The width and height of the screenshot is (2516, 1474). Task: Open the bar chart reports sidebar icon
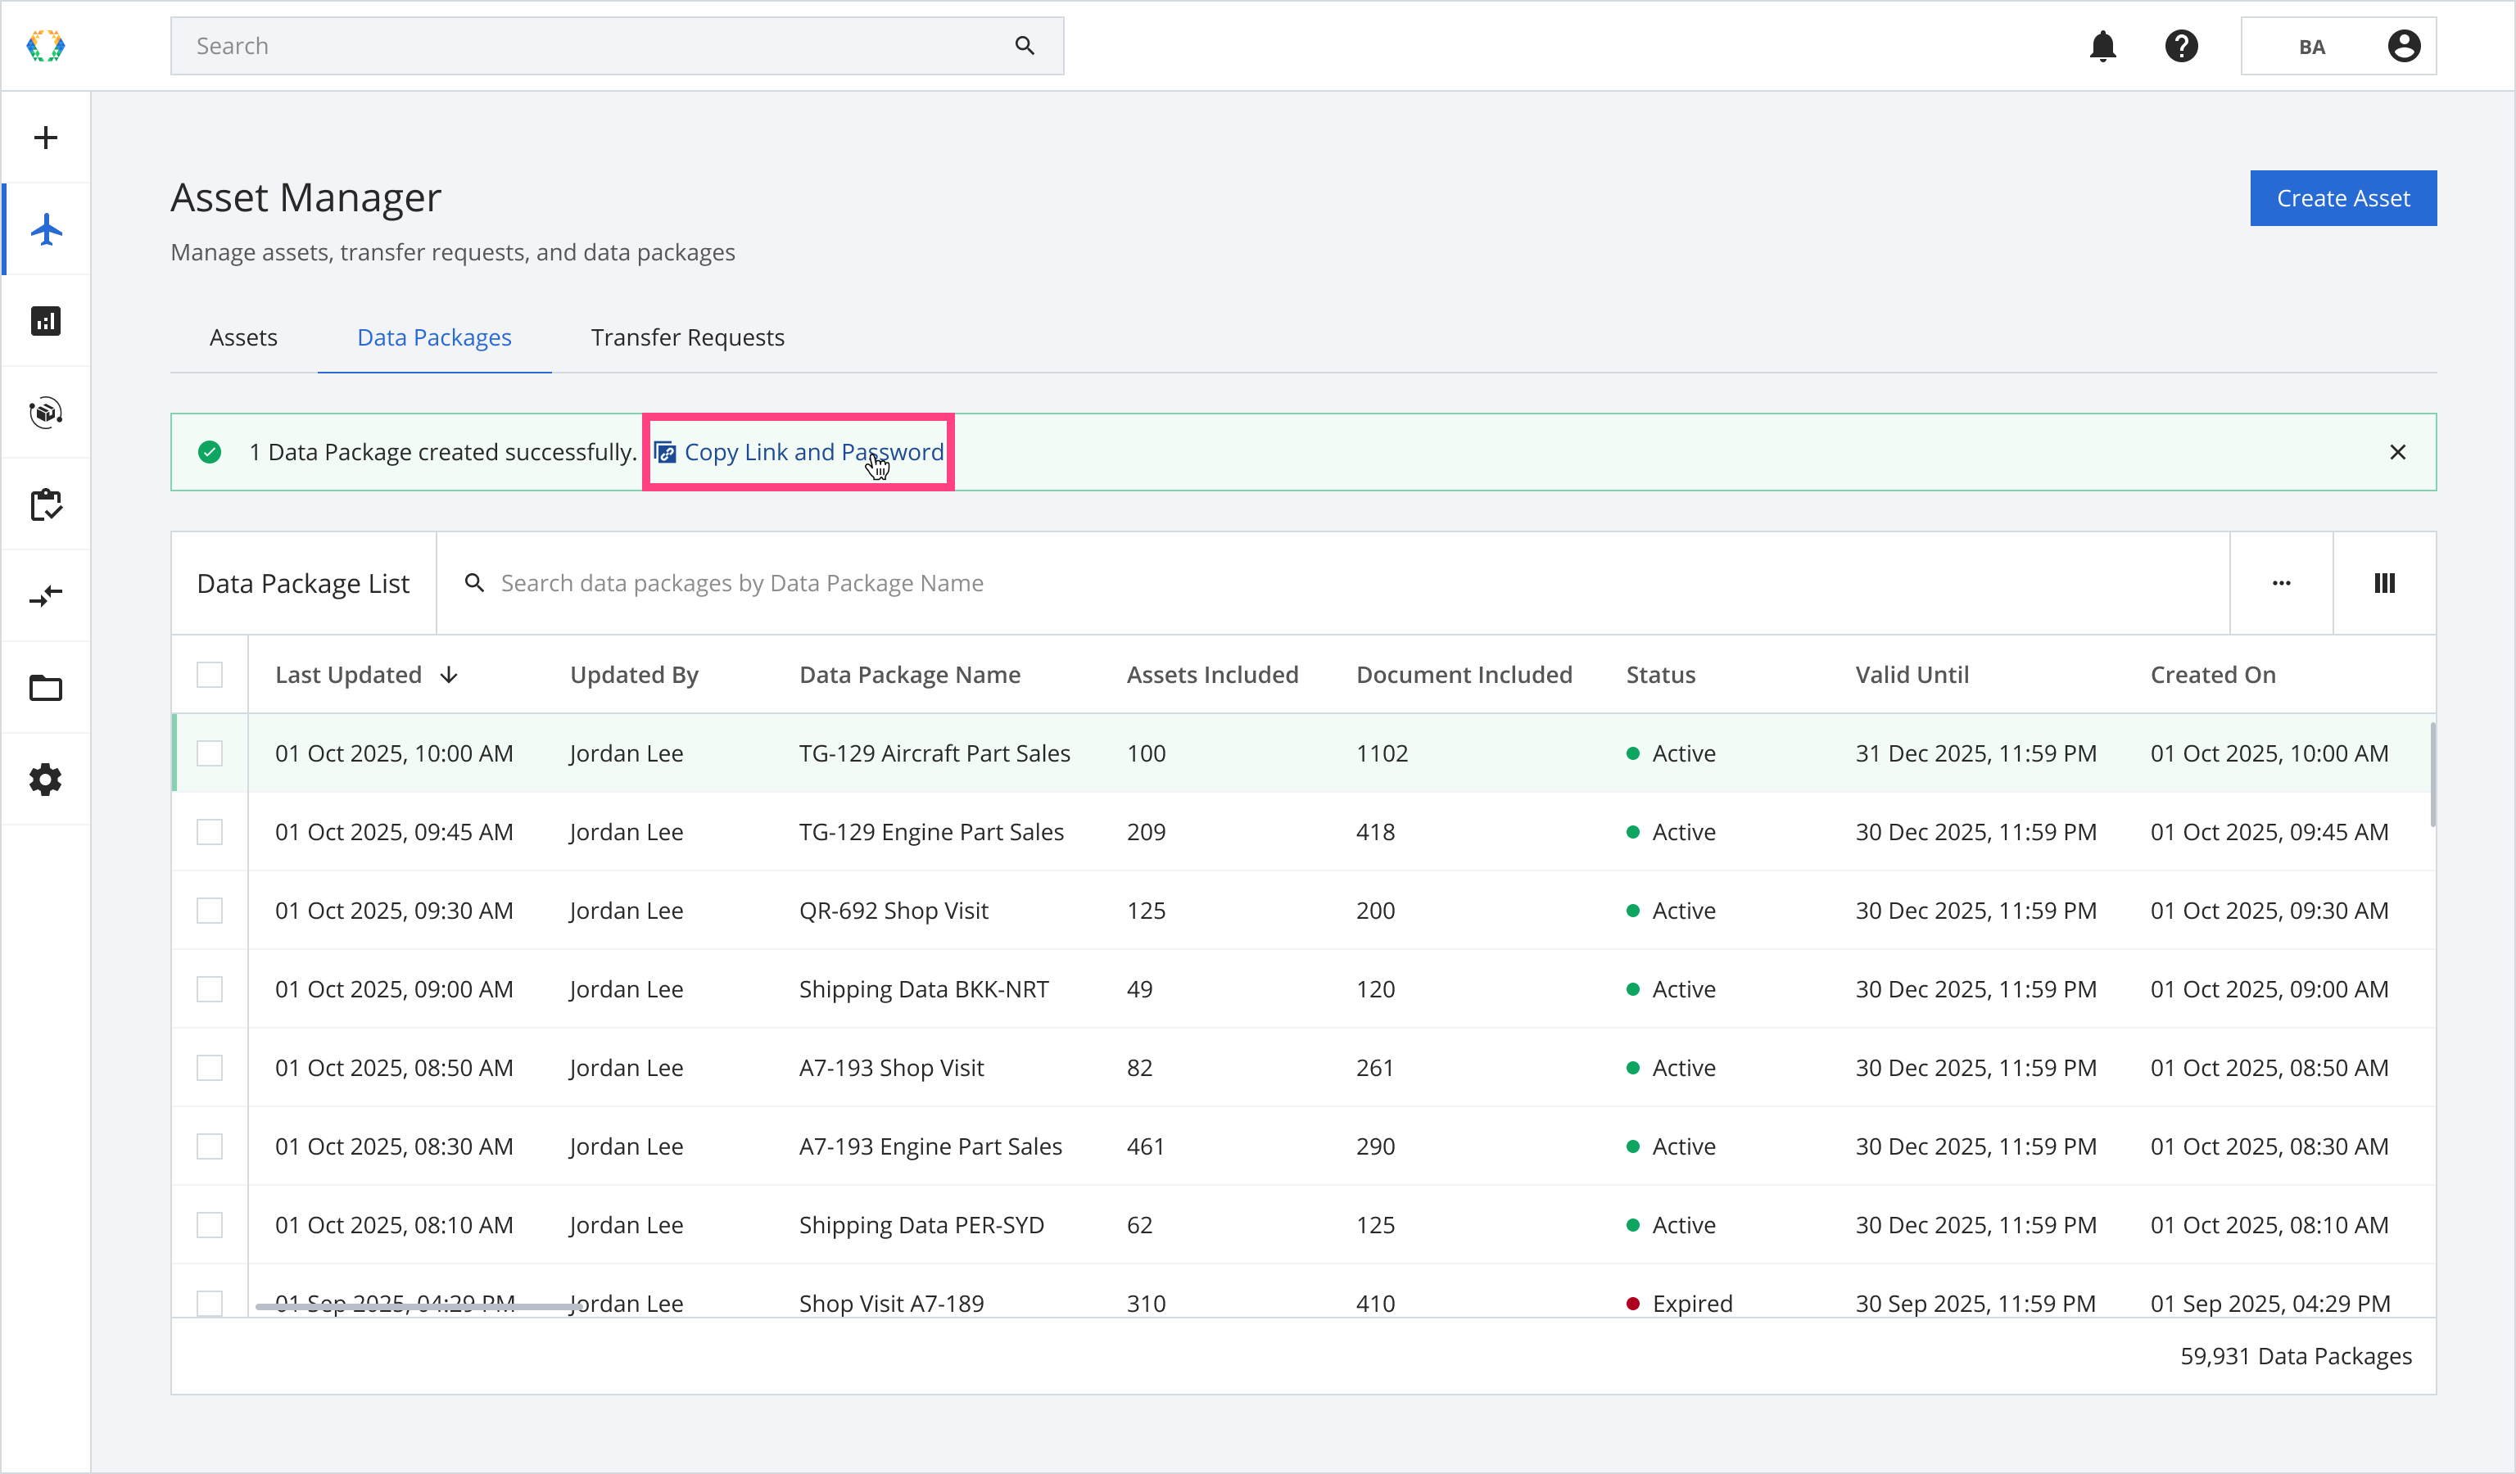[46, 321]
